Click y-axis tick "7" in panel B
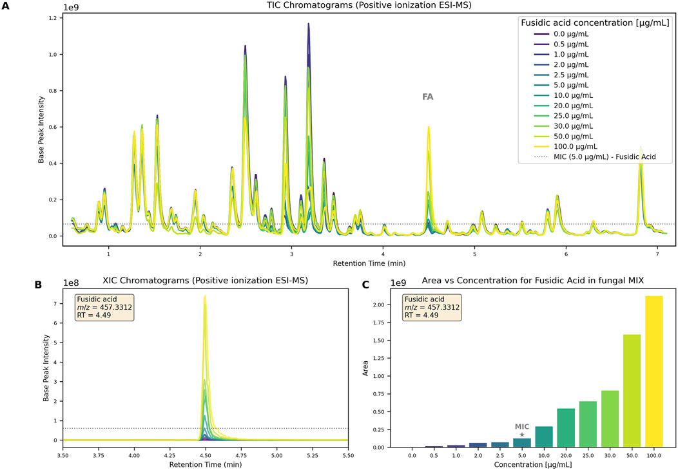 pos(55,304)
